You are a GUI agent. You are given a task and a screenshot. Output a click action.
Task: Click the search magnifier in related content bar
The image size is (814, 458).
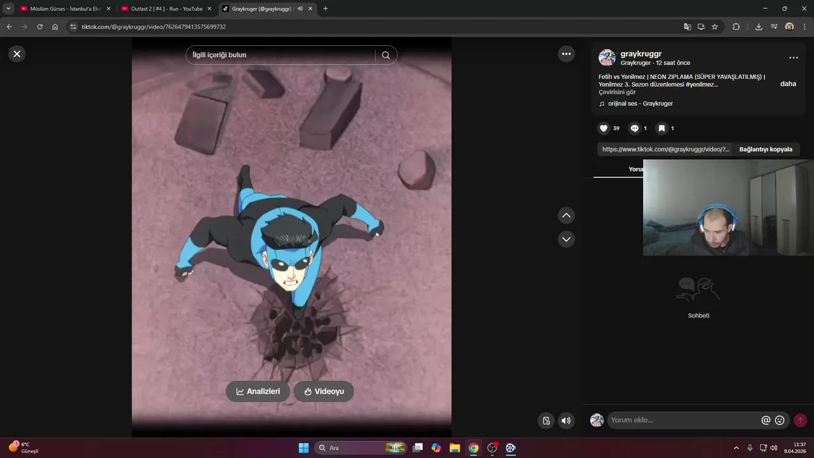(x=385, y=55)
